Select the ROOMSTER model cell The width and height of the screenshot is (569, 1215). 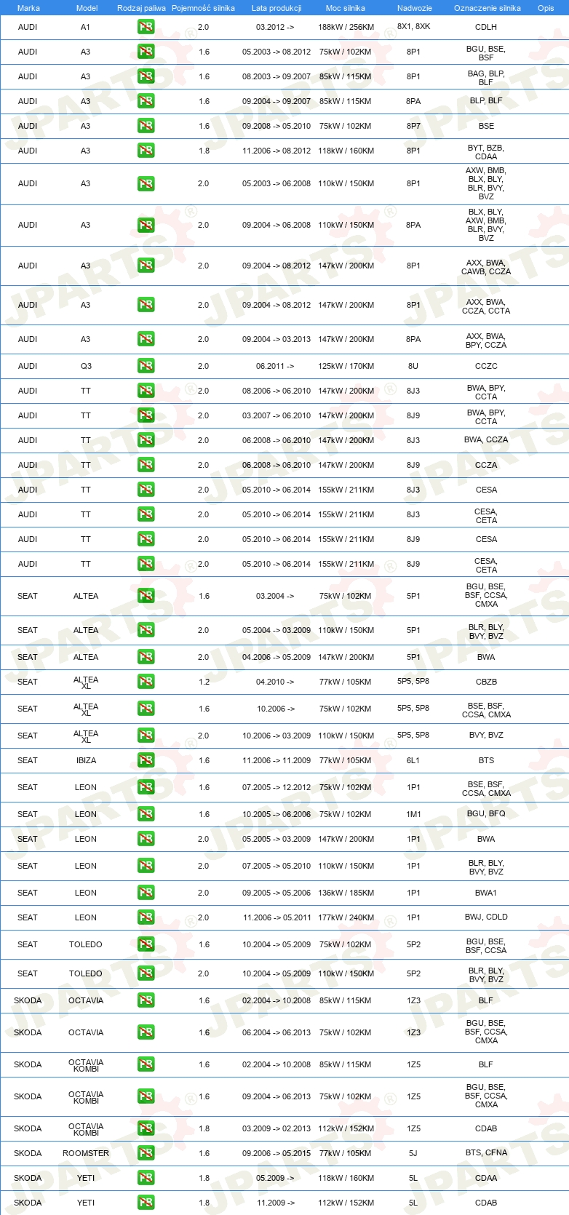(86, 1153)
